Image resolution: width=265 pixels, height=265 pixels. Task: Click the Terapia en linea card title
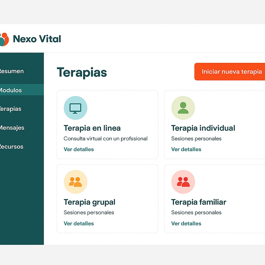click(x=92, y=128)
